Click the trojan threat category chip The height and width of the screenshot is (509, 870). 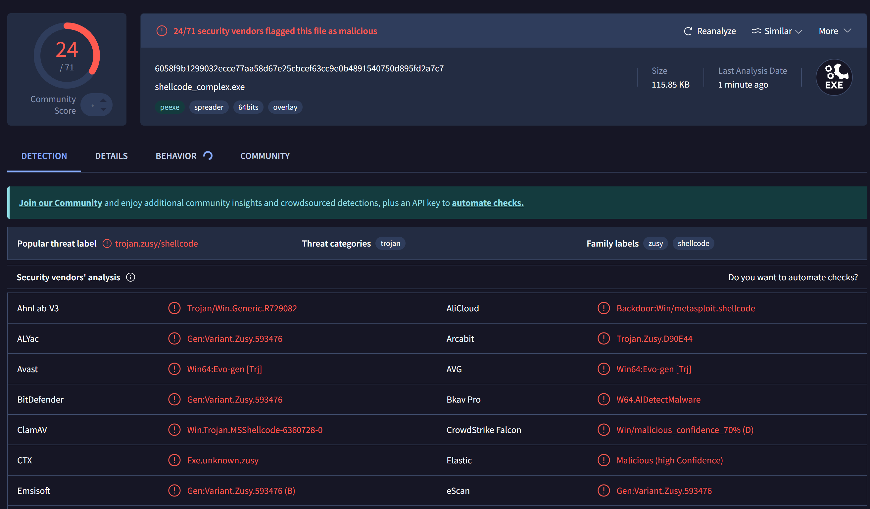coord(390,244)
